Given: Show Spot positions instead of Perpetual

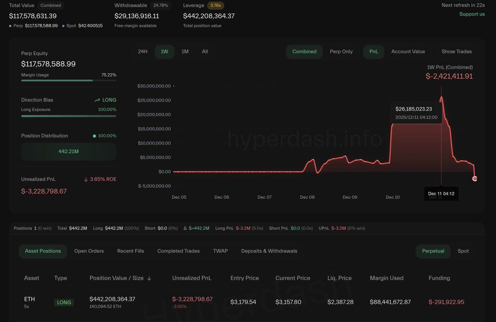Looking at the screenshot, I should [x=463, y=251].
